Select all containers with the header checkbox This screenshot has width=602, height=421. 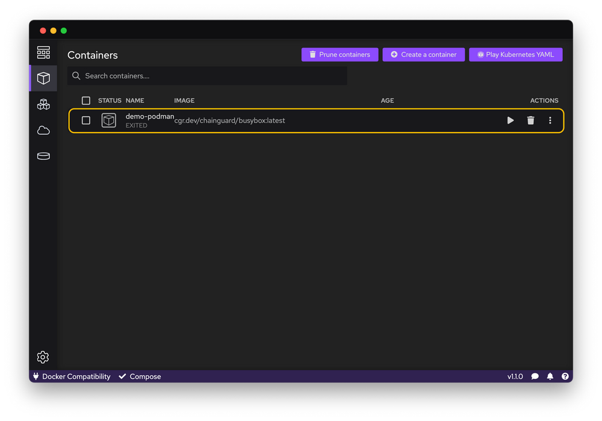point(86,101)
